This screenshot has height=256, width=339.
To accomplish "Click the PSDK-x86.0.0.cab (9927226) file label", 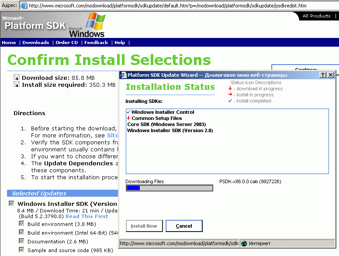I will 250,181.
